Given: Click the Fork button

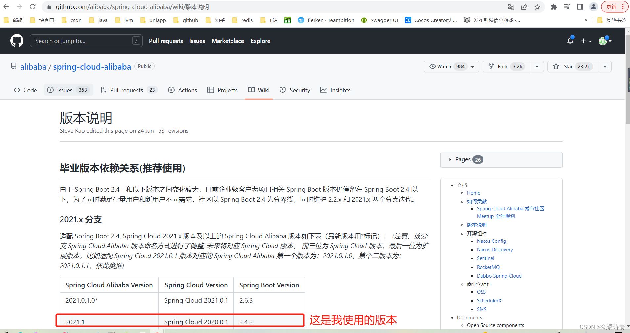Looking at the screenshot, I should click(506, 66).
